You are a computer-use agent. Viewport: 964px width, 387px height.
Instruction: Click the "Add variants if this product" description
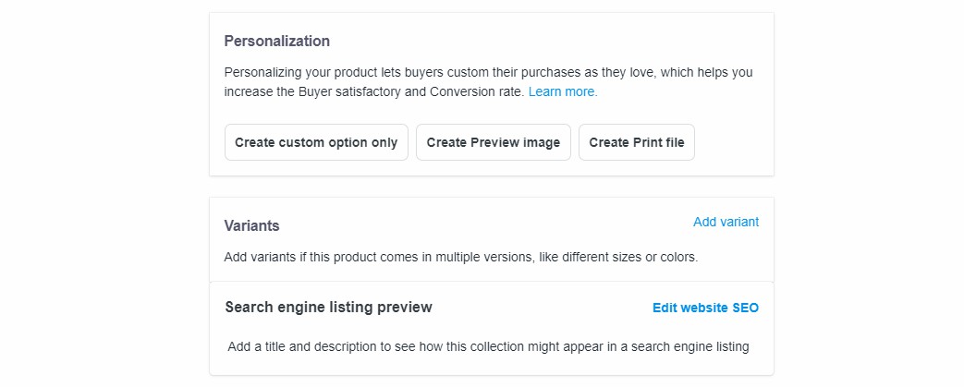point(460,257)
